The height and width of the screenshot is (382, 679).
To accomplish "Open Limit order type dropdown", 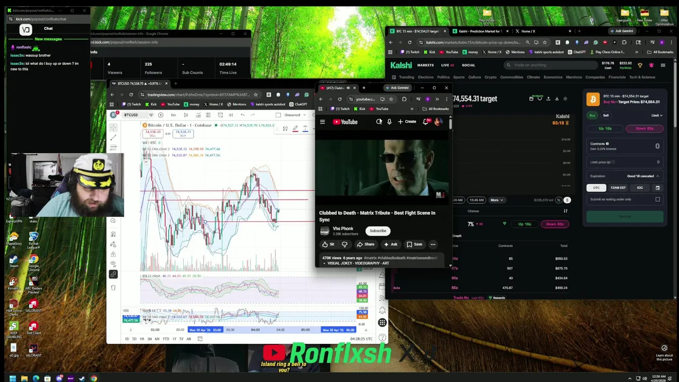I will click(x=657, y=115).
